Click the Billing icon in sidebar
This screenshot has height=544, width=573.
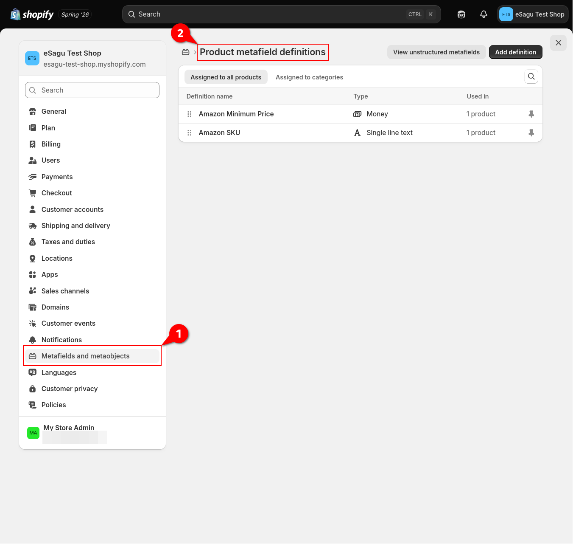(32, 144)
